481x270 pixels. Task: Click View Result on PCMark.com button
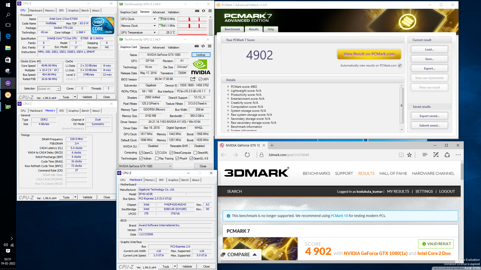[x=369, y=54]
